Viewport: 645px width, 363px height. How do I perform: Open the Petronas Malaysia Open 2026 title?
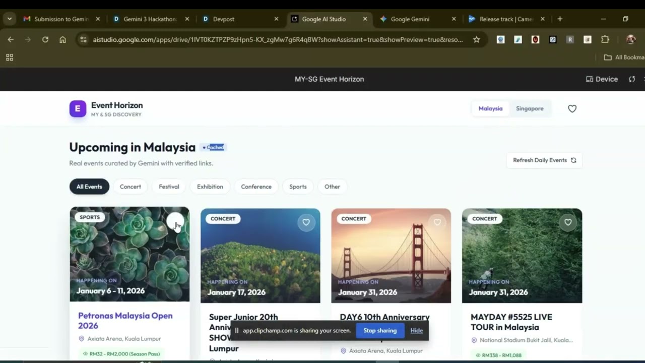[125, 321]
